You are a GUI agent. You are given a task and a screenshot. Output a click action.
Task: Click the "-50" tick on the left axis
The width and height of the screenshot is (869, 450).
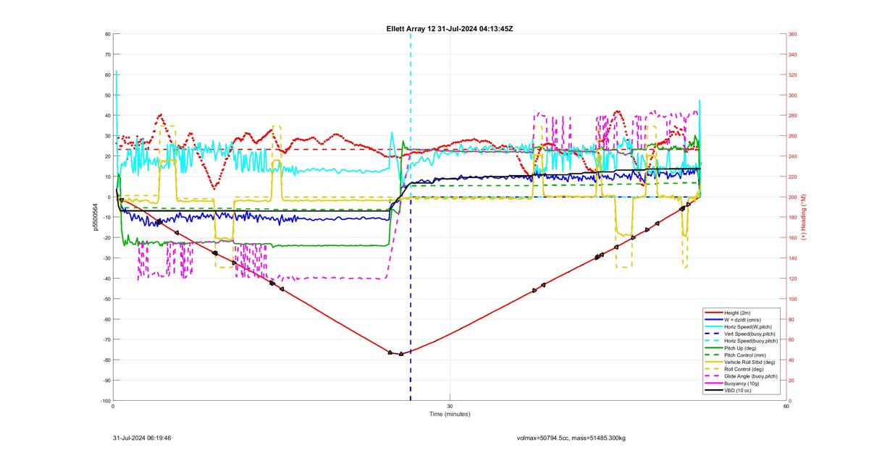point(106,299)
